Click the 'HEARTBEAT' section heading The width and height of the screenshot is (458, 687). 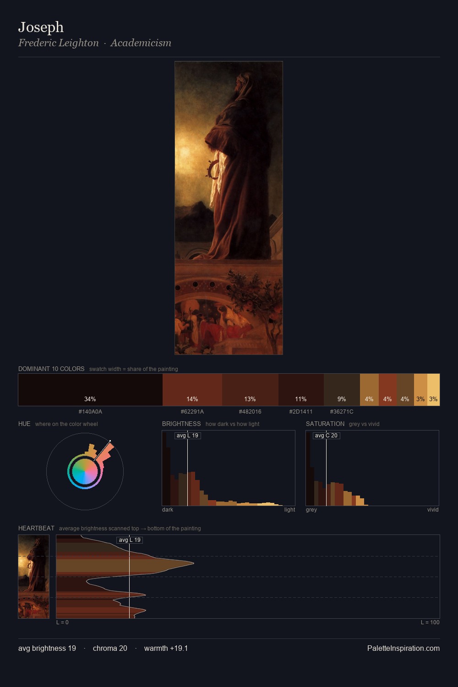pos(36,528)
